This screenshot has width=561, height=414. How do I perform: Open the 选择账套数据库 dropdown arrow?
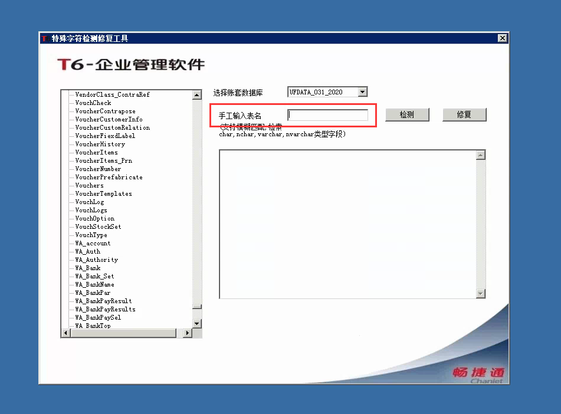[x=362, y=92]
